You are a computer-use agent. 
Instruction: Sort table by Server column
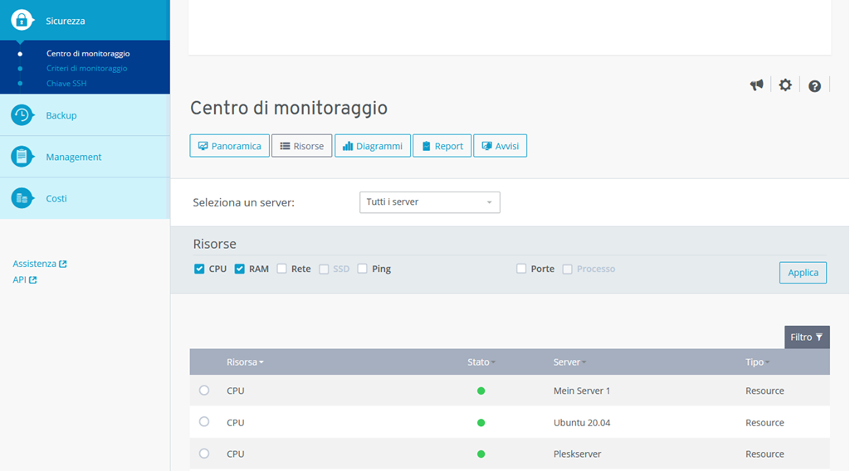click(x=569, y=362)
